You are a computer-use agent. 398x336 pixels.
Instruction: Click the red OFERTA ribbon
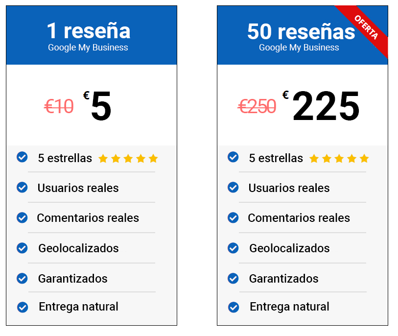pos(366,27)
